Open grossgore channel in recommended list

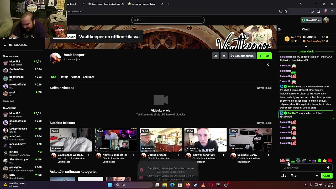pyautogui.click(x=22, y=169)
